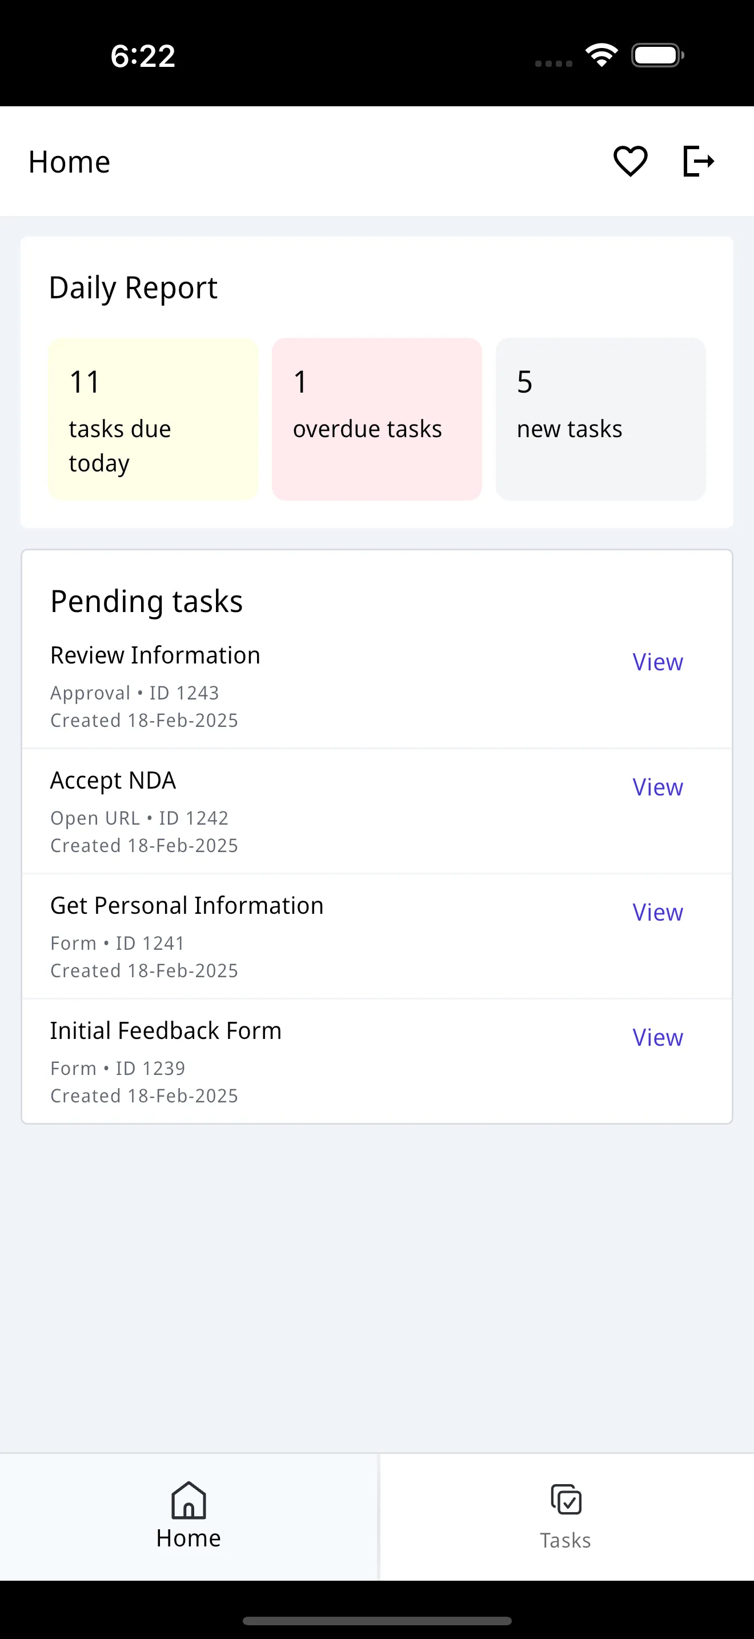This screenshot has width=754, height=1639.
Task: View the Accept NDA task
Action: coord(657,787)
